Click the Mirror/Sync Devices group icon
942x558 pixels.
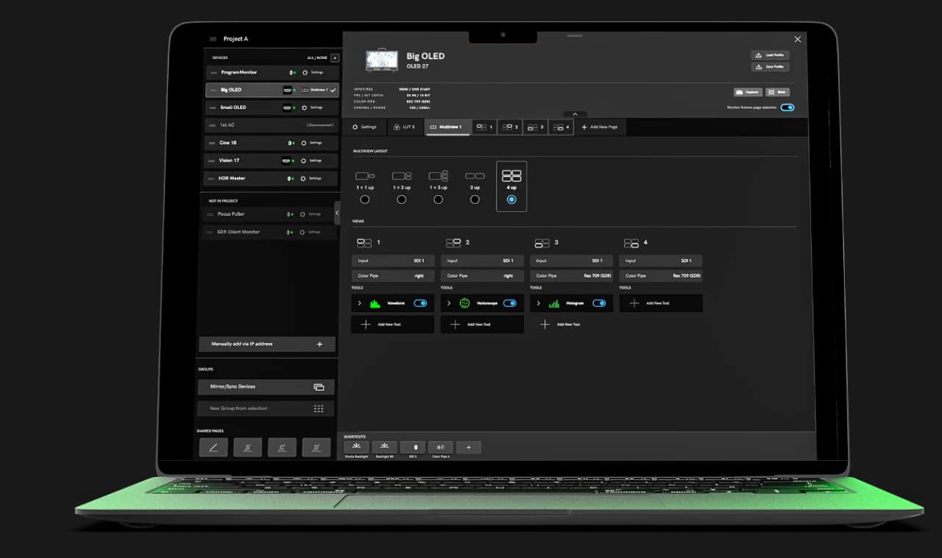point(320,386)
